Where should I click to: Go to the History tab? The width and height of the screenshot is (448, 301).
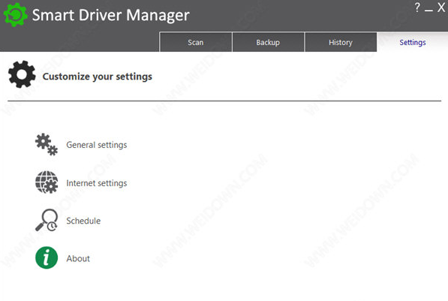click(x=341, y=42)
